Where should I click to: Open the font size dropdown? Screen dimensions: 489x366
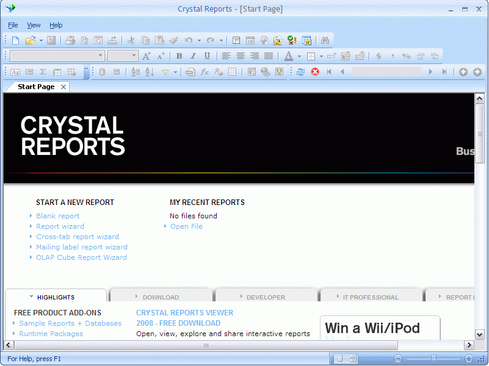[134, 56]
